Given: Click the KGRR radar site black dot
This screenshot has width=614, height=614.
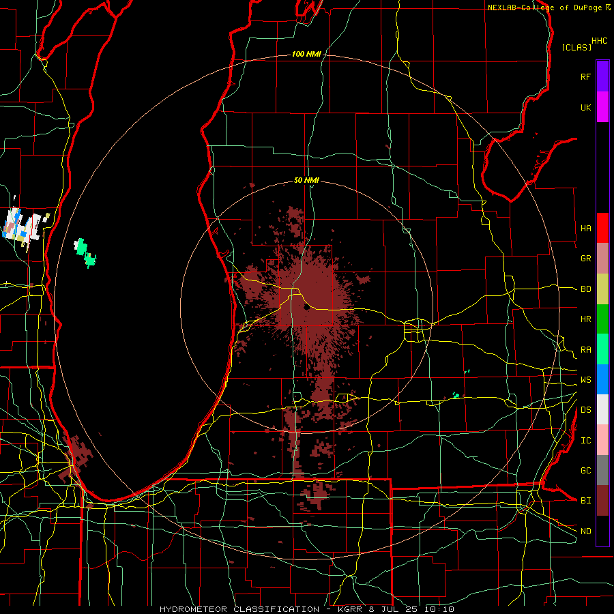Looking at the screenshot, I should tap(306, 308).
